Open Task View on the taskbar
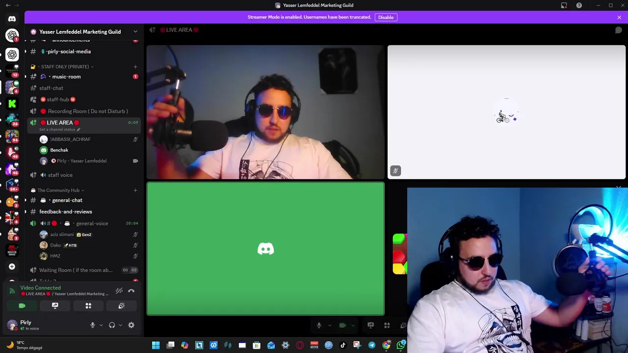The width and height of the screenshot is (628, 353). coord(170,345)
